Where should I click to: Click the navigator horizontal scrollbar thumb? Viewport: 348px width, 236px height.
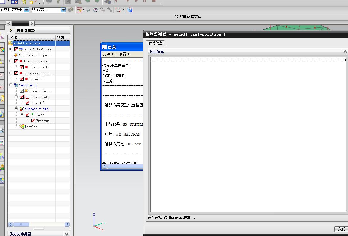coord(21,224)
